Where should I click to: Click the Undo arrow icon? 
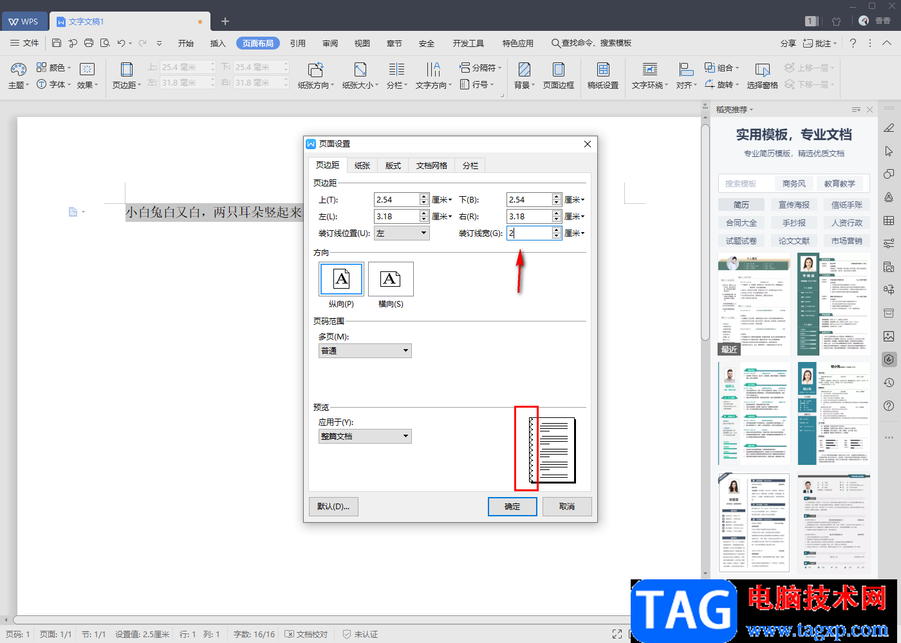point(121,43)
